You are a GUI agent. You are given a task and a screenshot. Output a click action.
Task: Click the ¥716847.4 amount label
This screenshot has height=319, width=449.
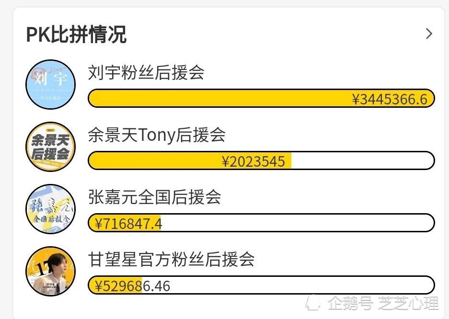[128, 224]
